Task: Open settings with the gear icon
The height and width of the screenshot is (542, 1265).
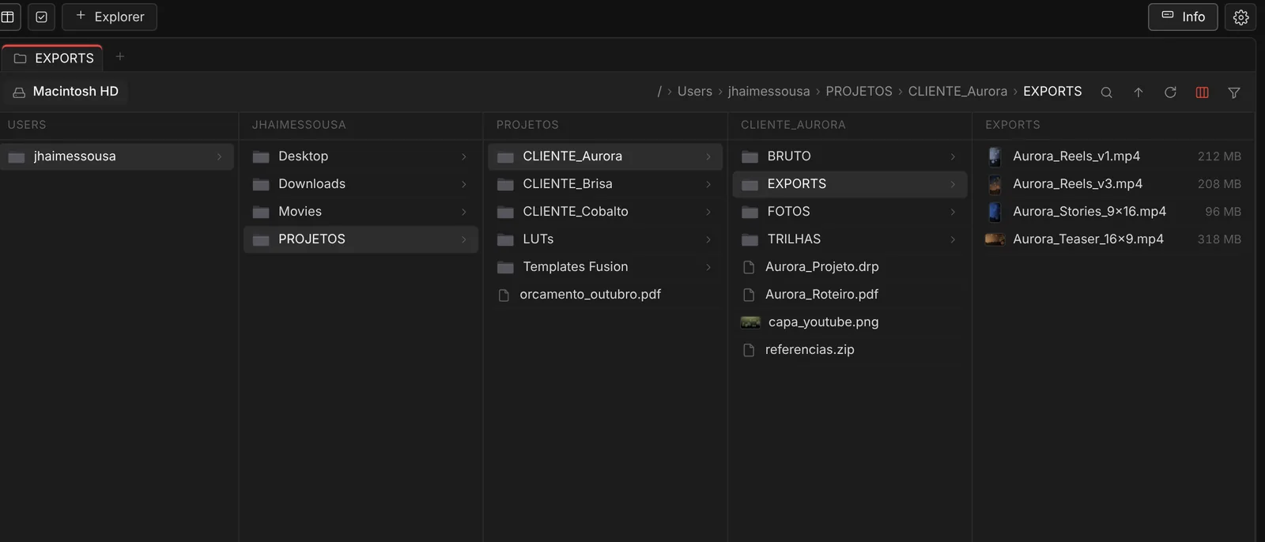Action: coord(1240,17)
